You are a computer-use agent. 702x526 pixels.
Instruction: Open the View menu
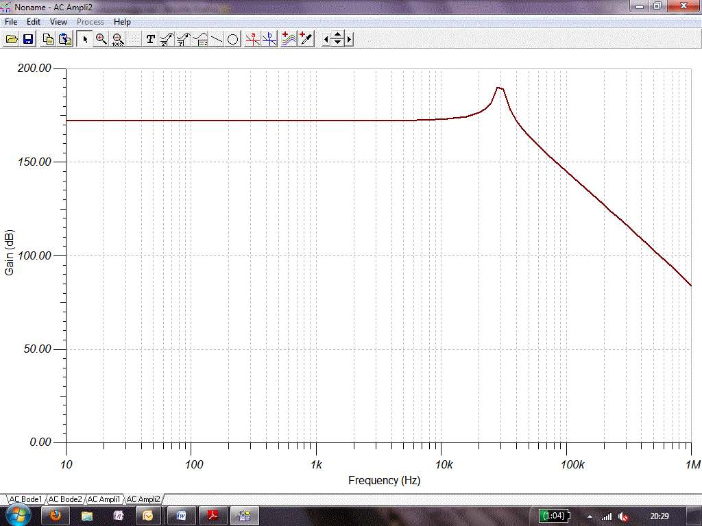point(58,21)
